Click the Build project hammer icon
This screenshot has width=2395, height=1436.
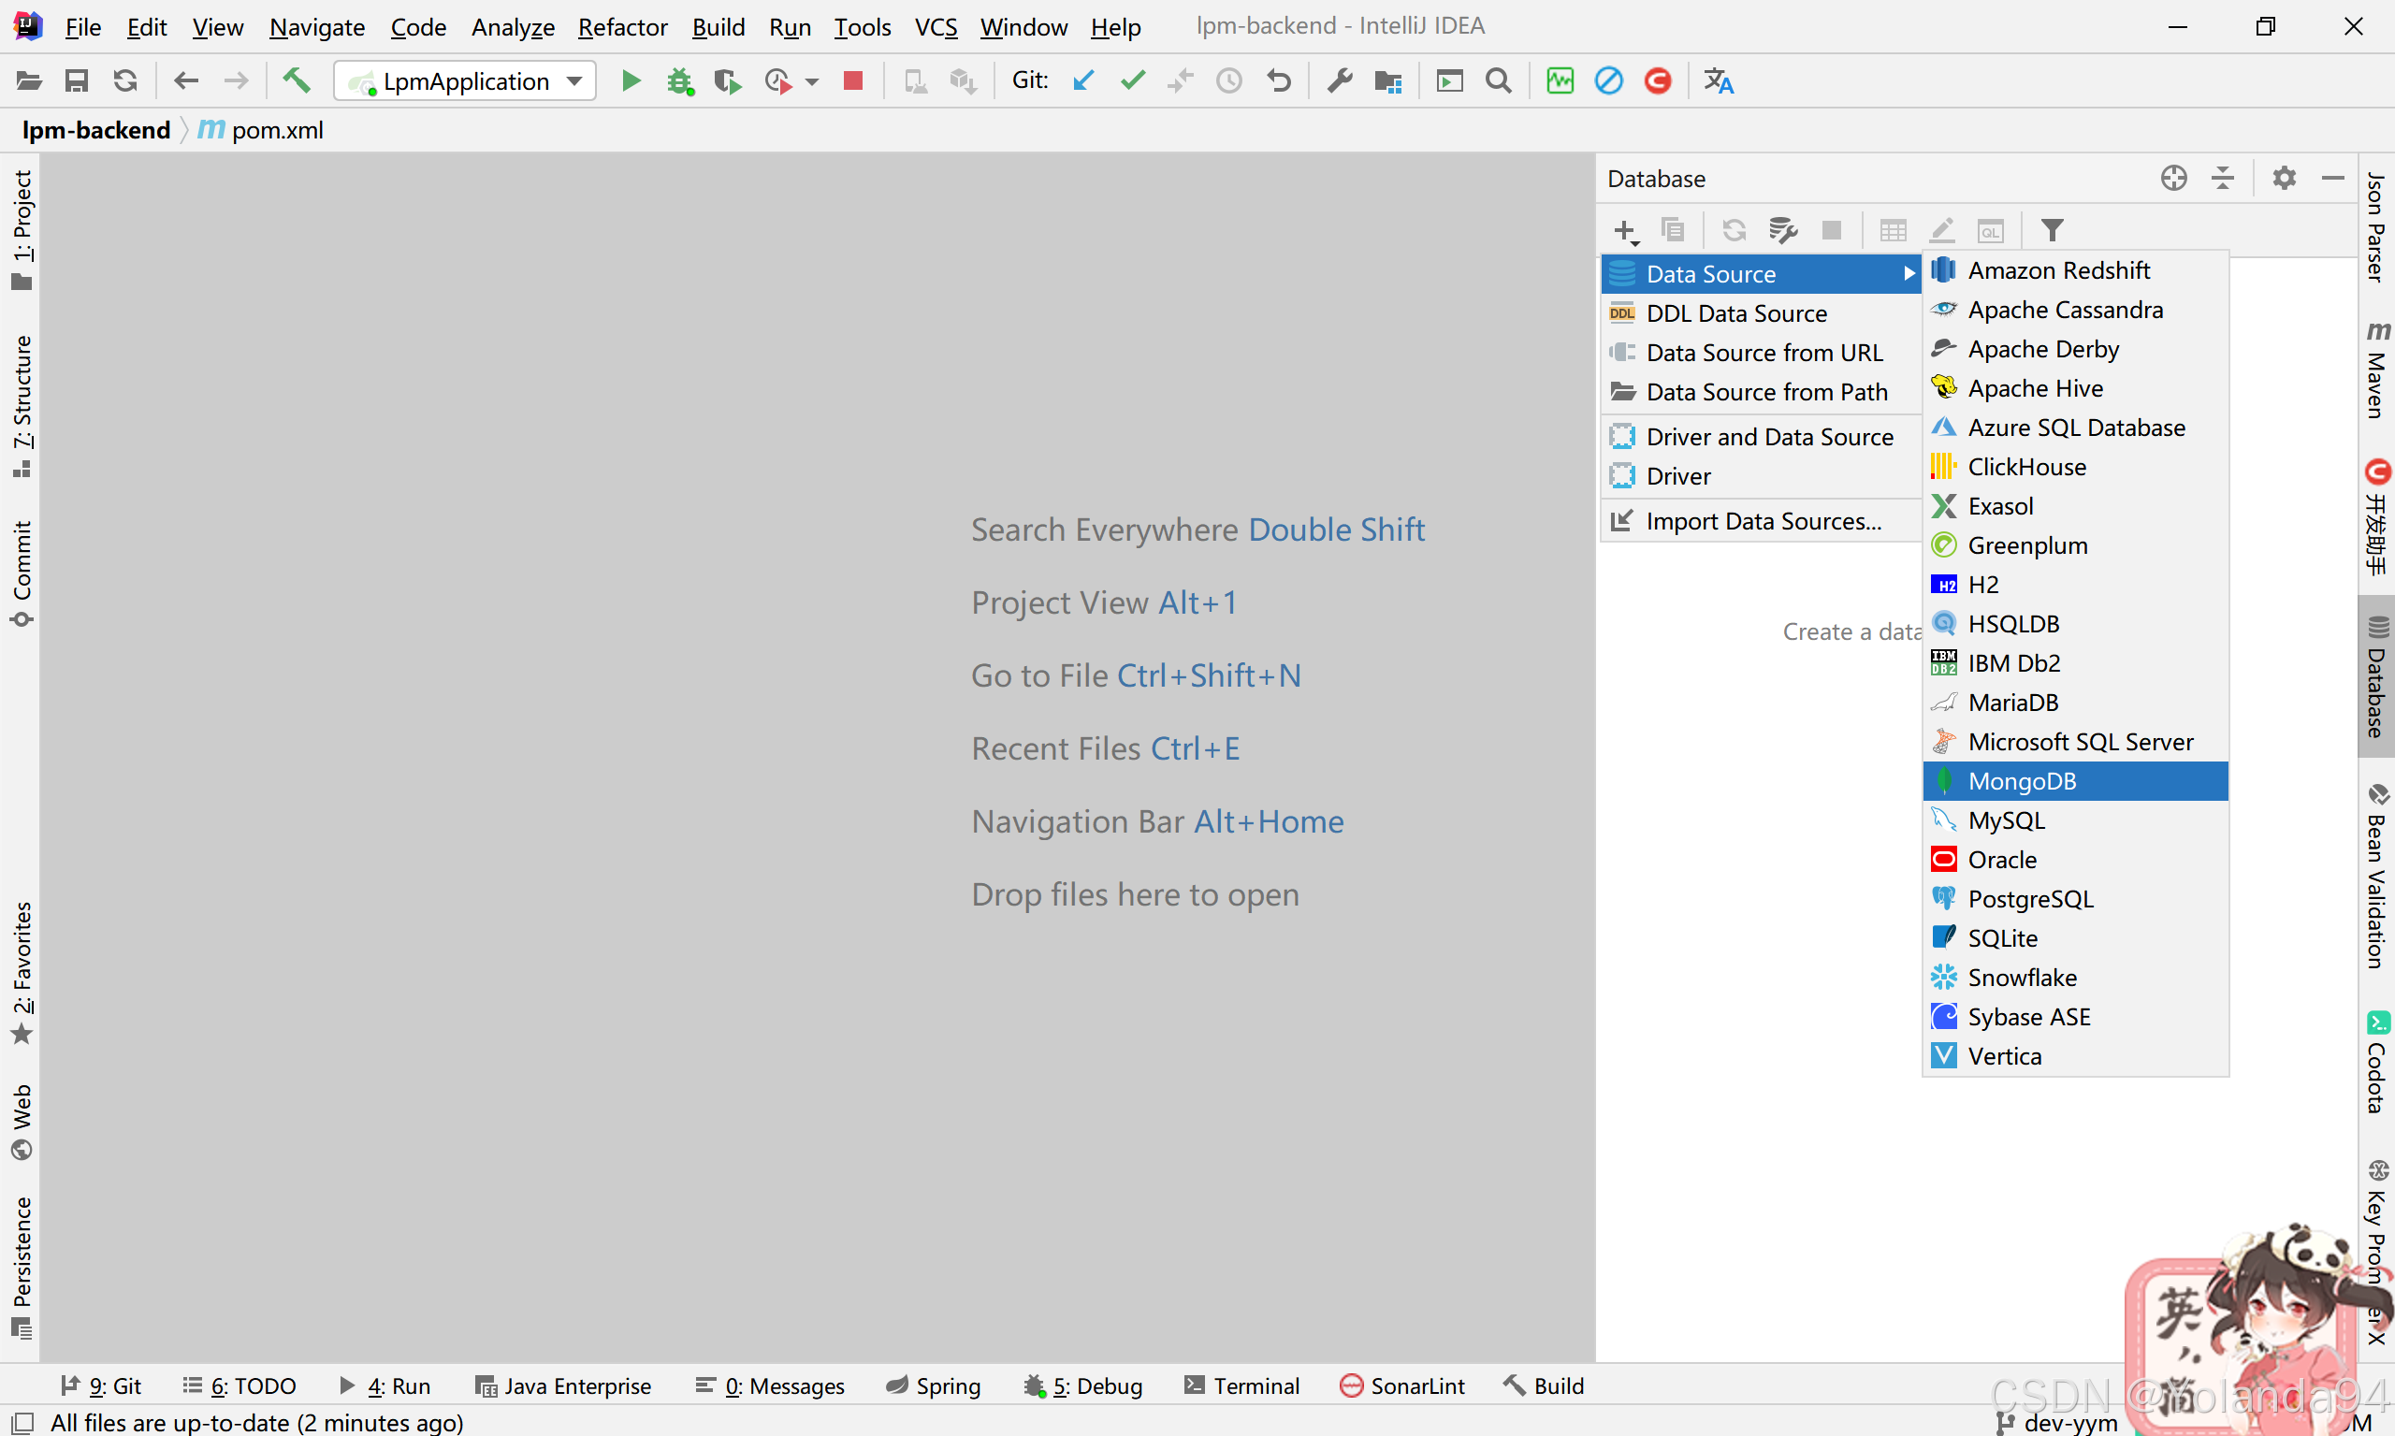(297, 81)
